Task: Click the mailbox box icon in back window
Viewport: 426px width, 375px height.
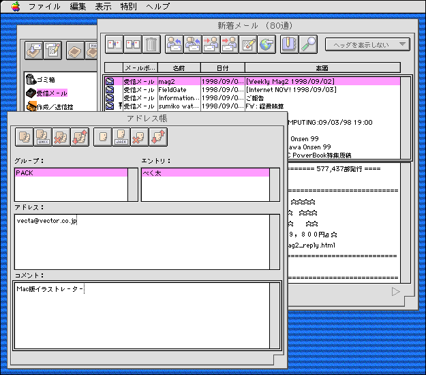Action: (x=75, y=50)
